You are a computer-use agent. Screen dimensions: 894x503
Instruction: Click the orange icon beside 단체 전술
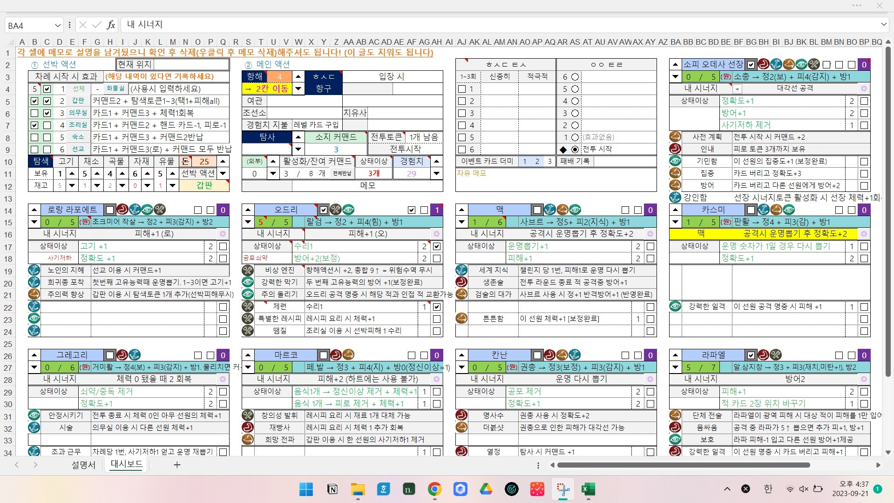click(675, 415)
